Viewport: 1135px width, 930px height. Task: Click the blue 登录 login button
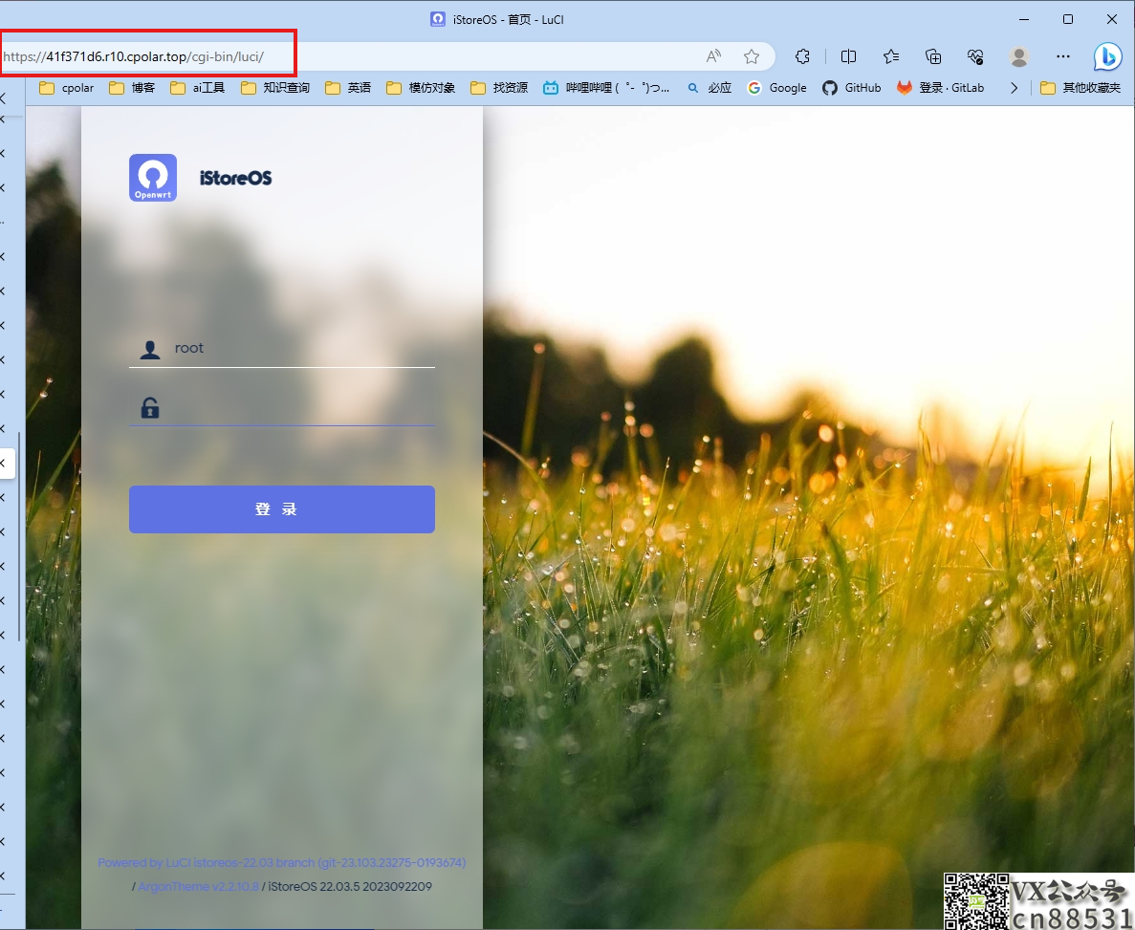(281, 508)
